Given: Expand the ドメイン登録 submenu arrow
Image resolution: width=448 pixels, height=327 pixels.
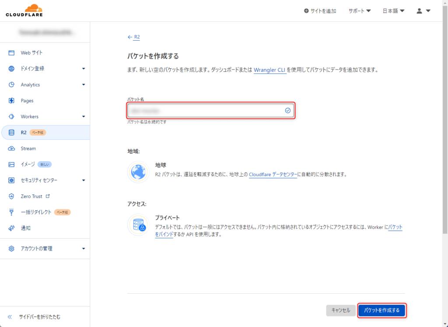Looking at the screenshot, I should [x=84, y=69].
